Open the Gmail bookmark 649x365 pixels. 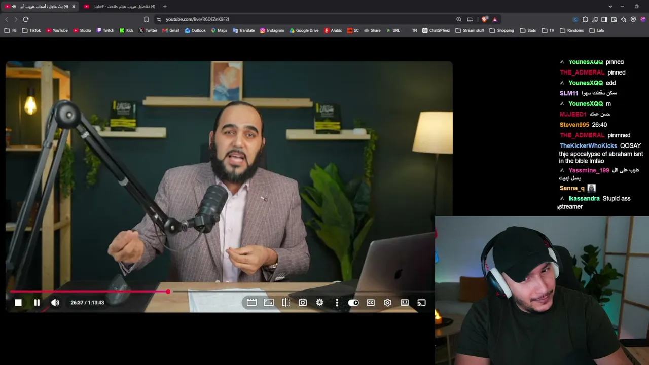point(171,30)
